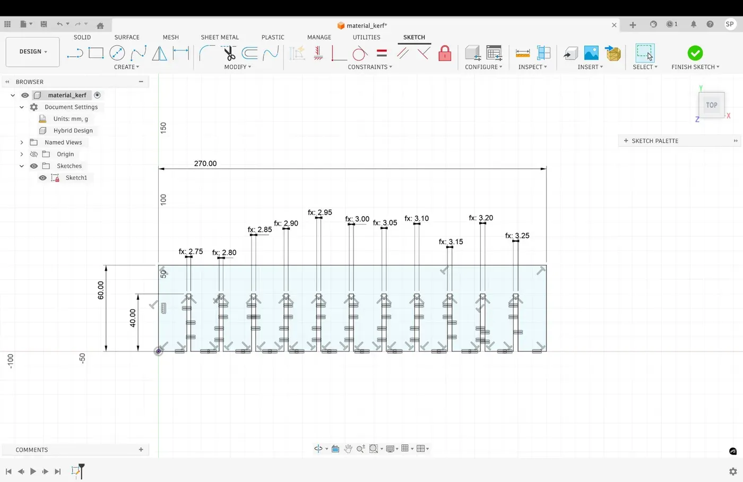Select the Line sketch tool
Viewport: 743px width, 482px height.
pyautogui.click(x=75, y=53)
